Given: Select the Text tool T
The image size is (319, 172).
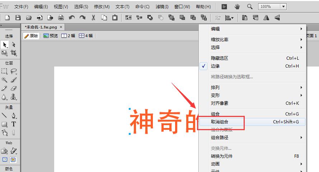Looking at the screenshot, I should coord(13,124).
